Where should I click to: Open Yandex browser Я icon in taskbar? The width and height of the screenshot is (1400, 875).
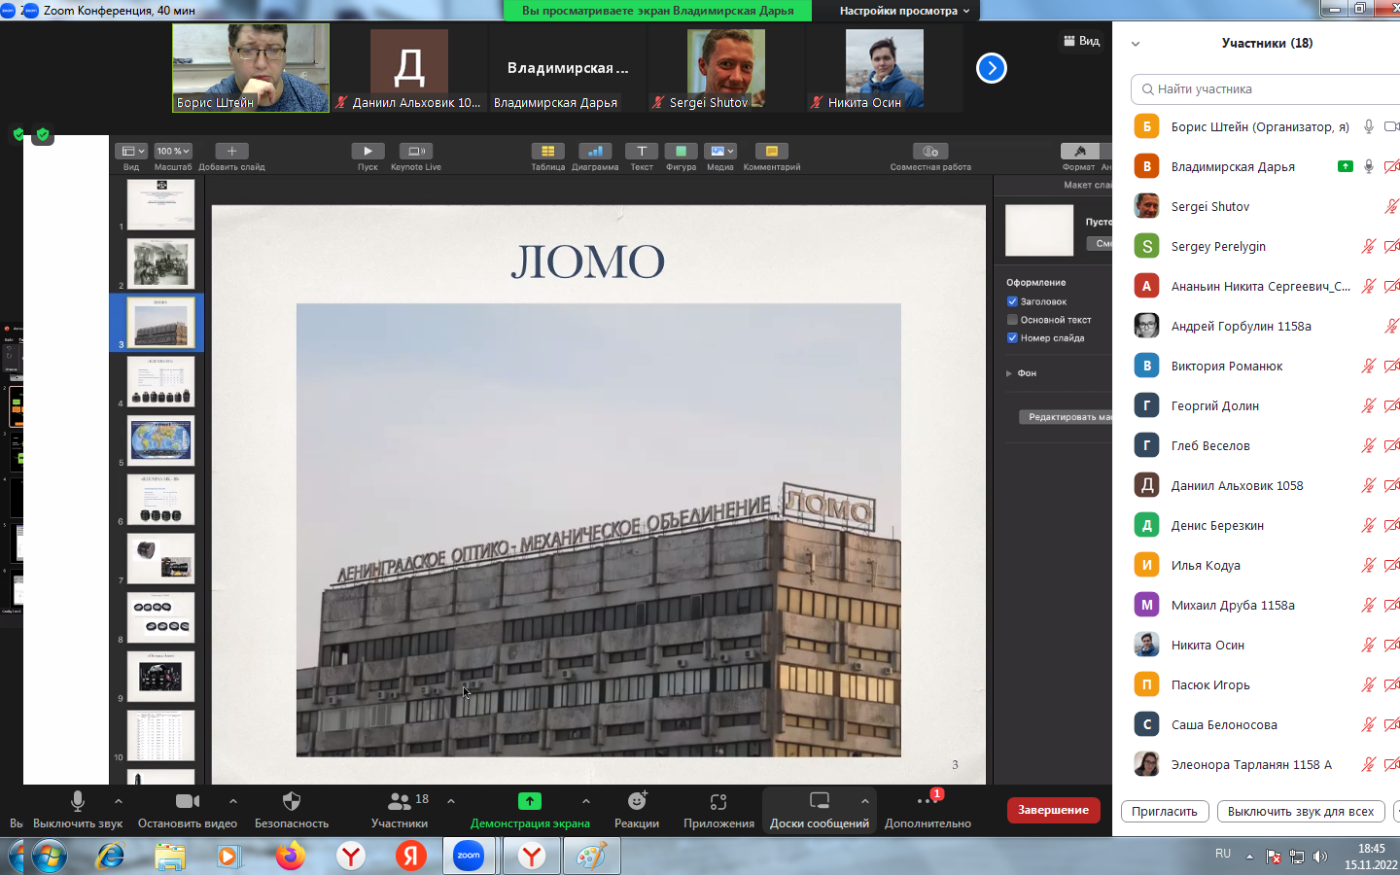pyautogui.click(x=411, y=857)
